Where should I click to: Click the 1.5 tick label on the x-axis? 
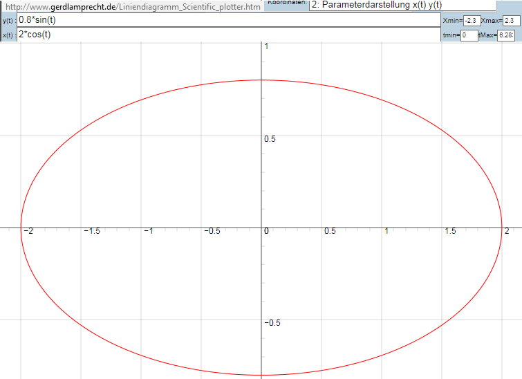click(x=450, y=231)
